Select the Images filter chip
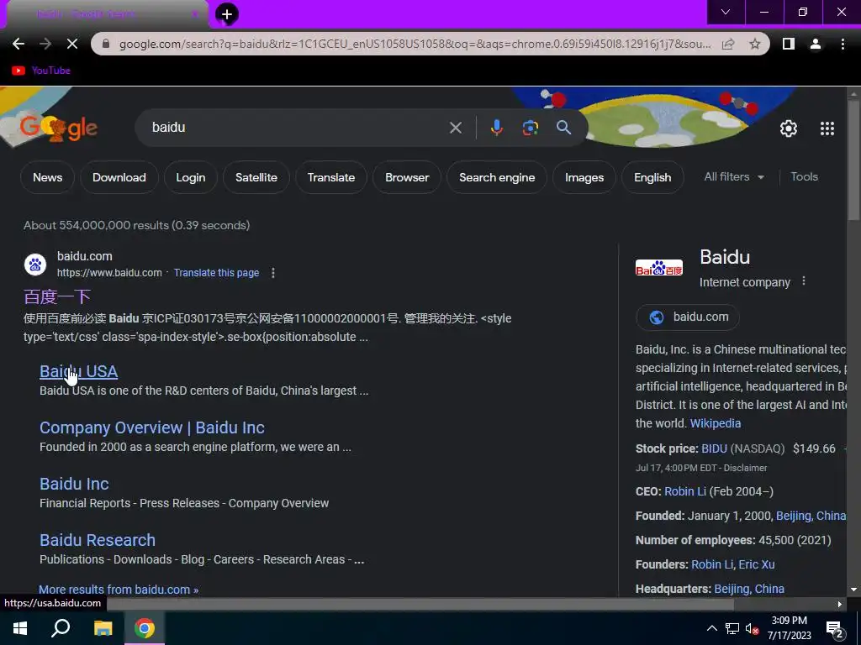 tap(584, 177)
